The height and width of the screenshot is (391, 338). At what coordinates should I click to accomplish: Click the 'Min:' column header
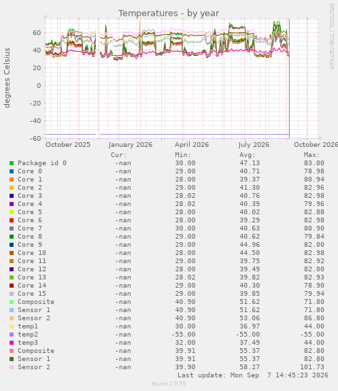183,155
